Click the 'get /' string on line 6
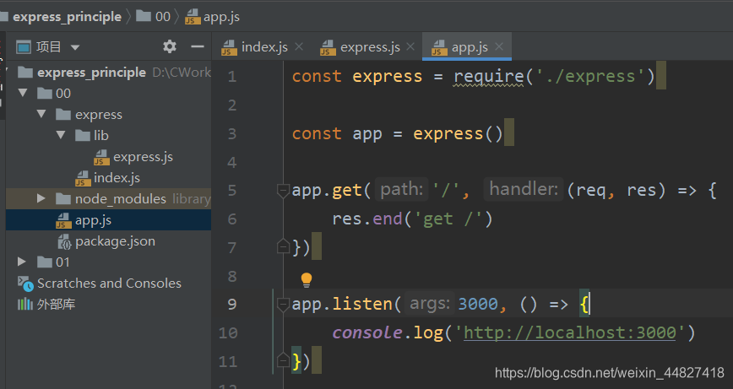This screenshot has width=733, height=389. 448,219
